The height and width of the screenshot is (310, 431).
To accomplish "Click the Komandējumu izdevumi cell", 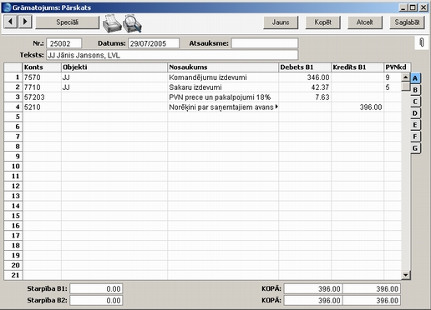I will pyautogui.click(x=223, y=77).
